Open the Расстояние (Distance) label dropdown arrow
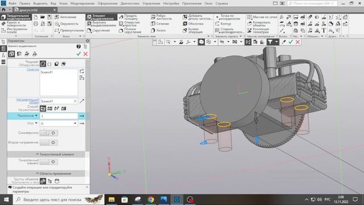 (x=36, y=116)
